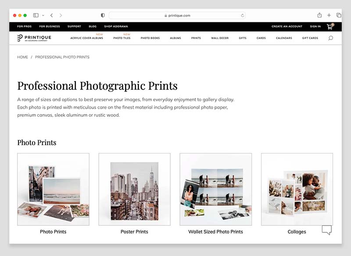Image resolution: width=351 pixels, height=256 pixels.
Task: Open HOME from the breadcrumb trail
Action: pyautogui.click(x=22, y=57)
